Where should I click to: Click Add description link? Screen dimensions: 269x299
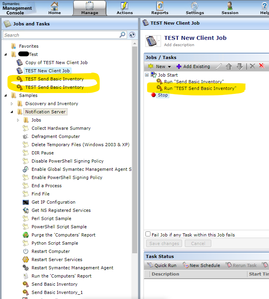coord(179,45)
